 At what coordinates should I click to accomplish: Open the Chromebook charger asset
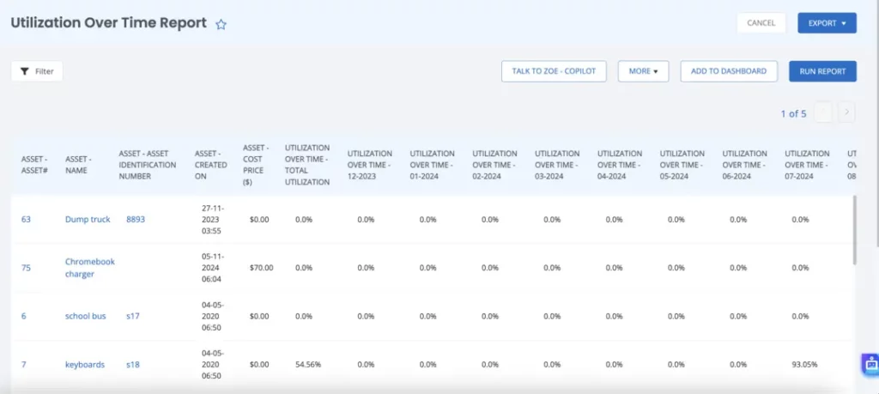tap(89, 268)
